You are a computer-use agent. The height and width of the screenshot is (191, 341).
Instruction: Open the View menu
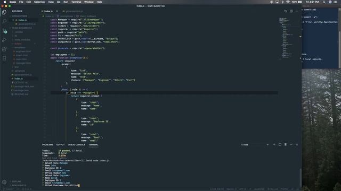tap(51, 2)
